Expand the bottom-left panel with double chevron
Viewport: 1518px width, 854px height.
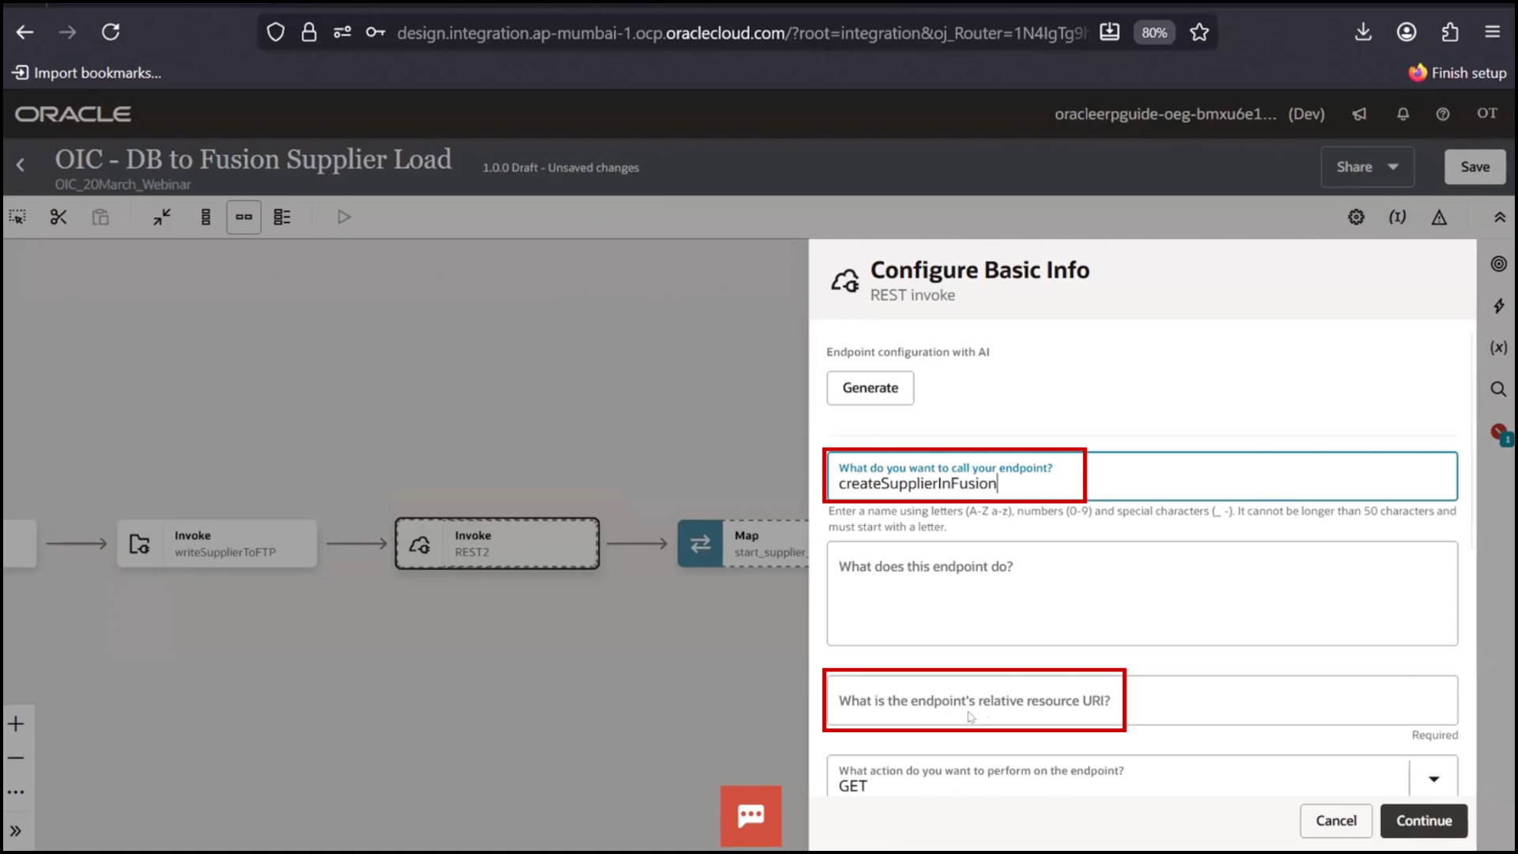[16, 831]
